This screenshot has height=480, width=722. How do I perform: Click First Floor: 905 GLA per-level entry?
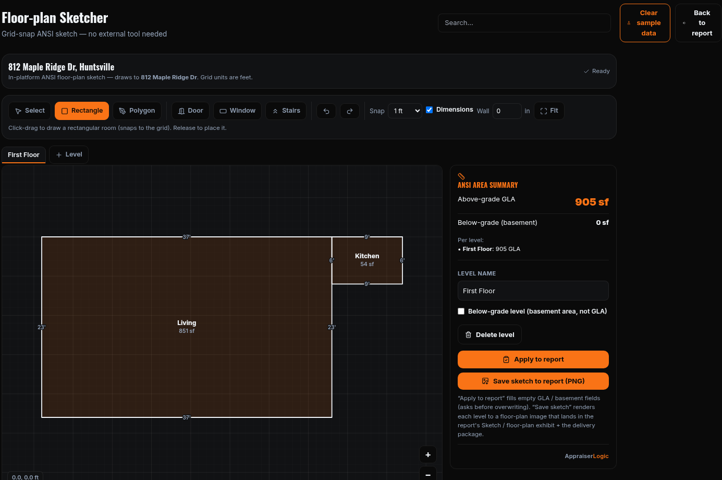point(489,249)
